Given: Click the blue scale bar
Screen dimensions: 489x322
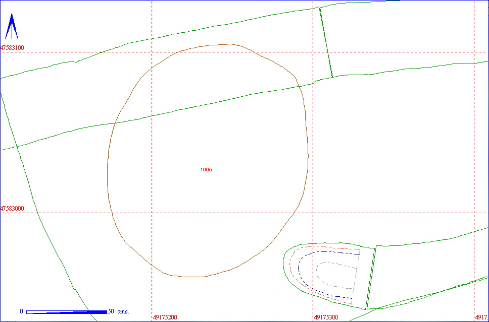Looking at the screenshot, I should tap(67, 312).
